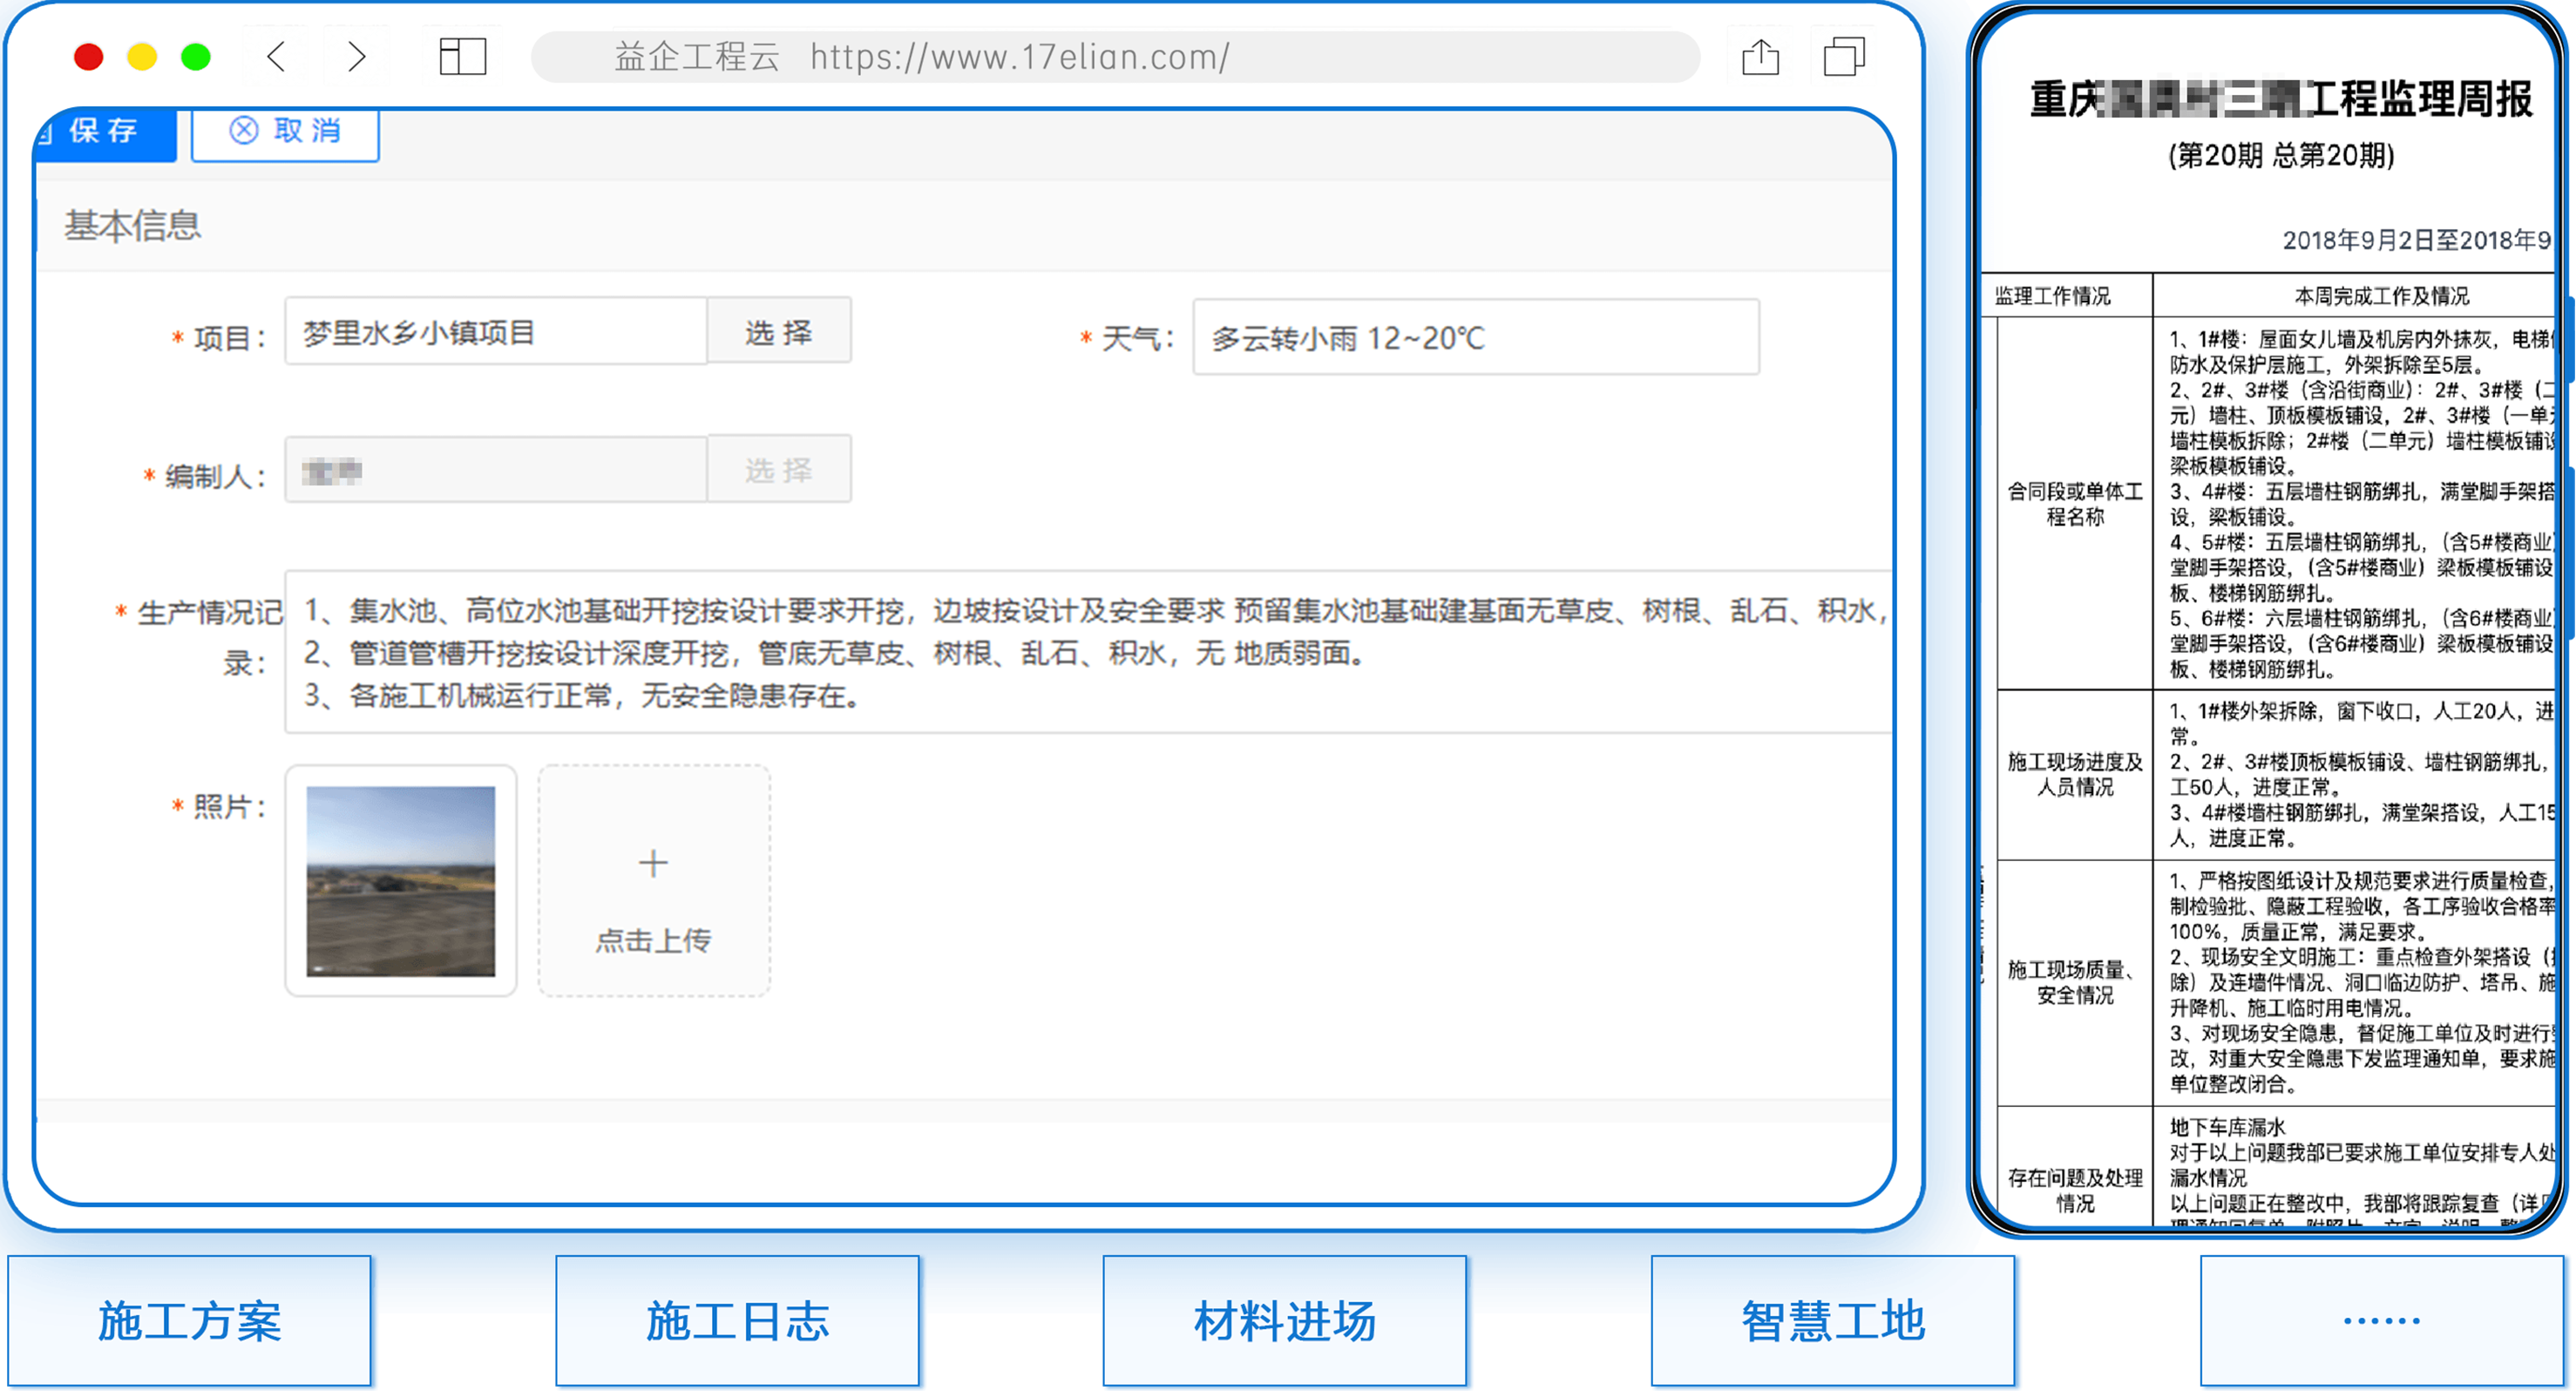Image resolution: width=2576 pixels, height=1391 pixels.
Task: Open the 施工方案 tab
Action: 190,1321
